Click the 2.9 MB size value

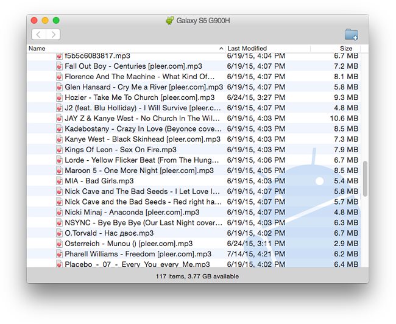coord(346,244)
